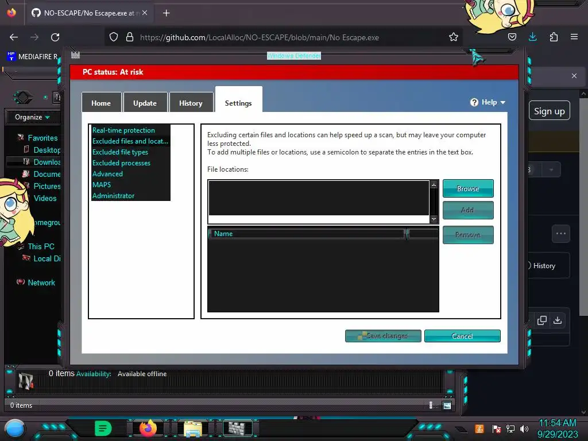
Task: Switch to the Home tab in Defender
Action: (x=101, y=102)
